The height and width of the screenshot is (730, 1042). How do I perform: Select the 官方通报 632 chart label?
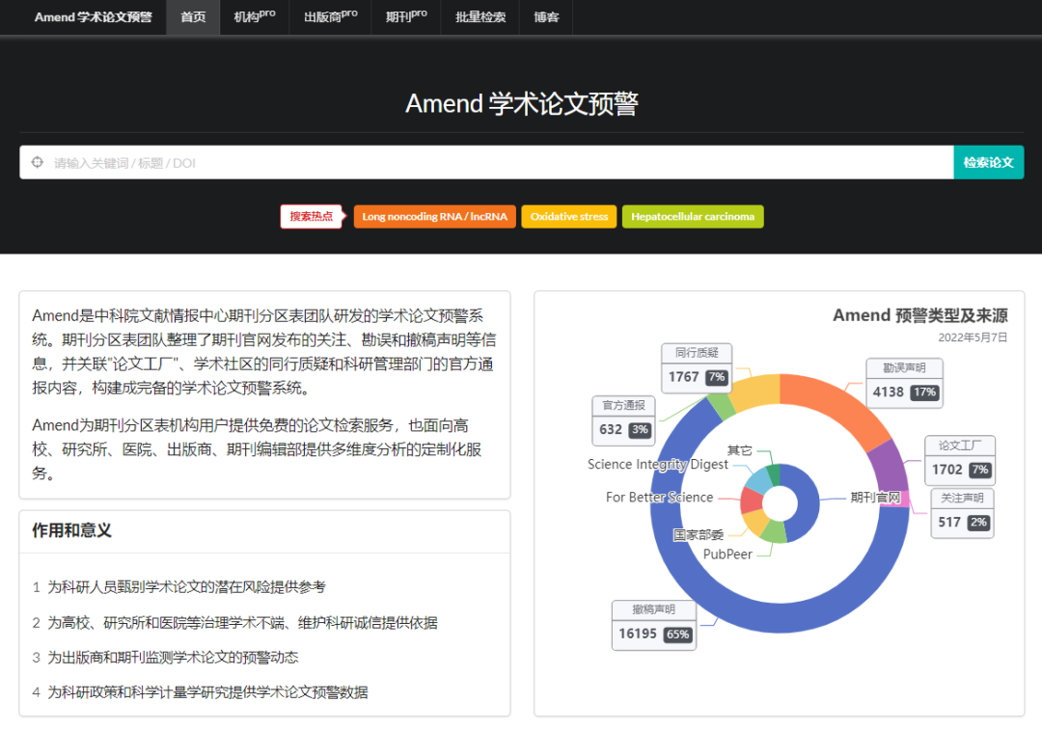[x=624, y=420]
